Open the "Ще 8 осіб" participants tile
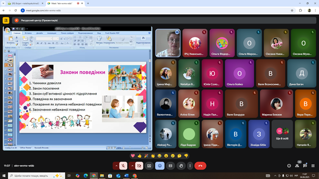The height and width of the screenshot is (179, 319). pos(282,134)
